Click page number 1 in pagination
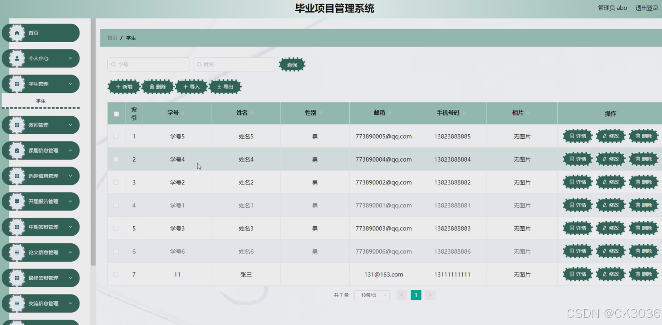This screenshot has height=325, width=662. 416,295
